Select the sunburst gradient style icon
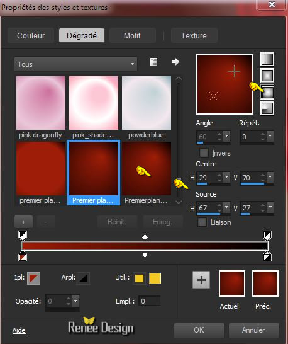Screen dimensions: 288x344 coord(267,92)
